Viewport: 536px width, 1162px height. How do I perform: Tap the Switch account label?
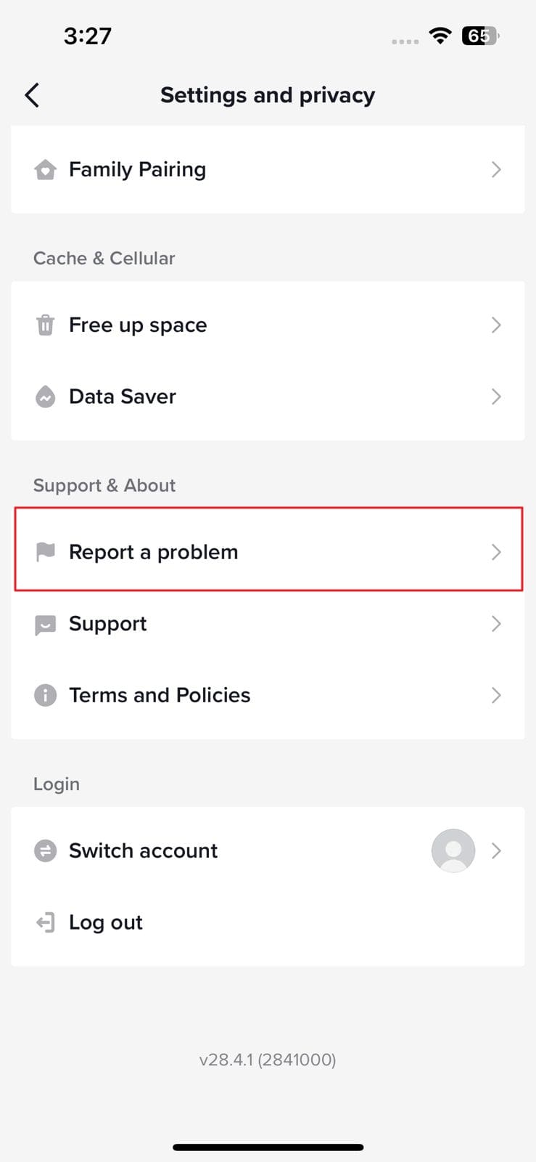tap(143, 850)
